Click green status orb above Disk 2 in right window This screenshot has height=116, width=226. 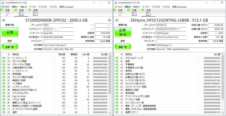143,10
